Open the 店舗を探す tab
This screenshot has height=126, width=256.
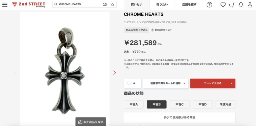189,5
